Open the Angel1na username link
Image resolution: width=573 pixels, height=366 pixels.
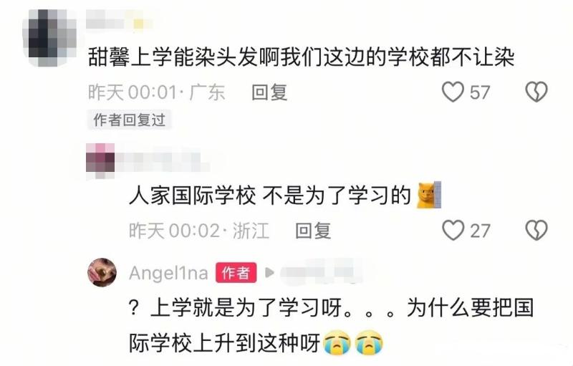(168, 273)
